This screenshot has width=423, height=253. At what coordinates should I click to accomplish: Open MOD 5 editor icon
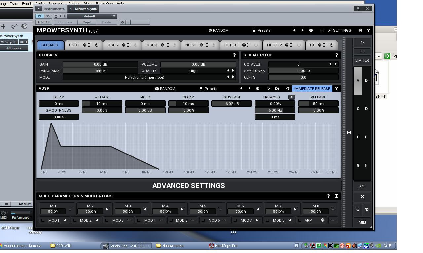coord(193,220)
